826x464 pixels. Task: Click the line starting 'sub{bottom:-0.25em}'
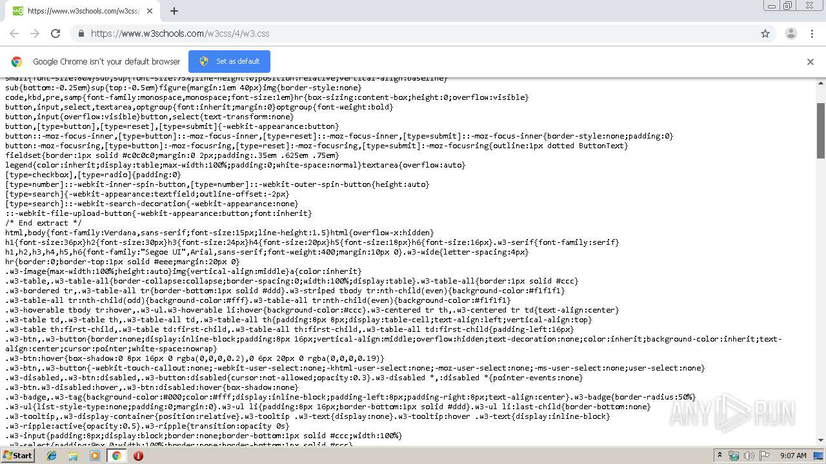tap(183, 88)
